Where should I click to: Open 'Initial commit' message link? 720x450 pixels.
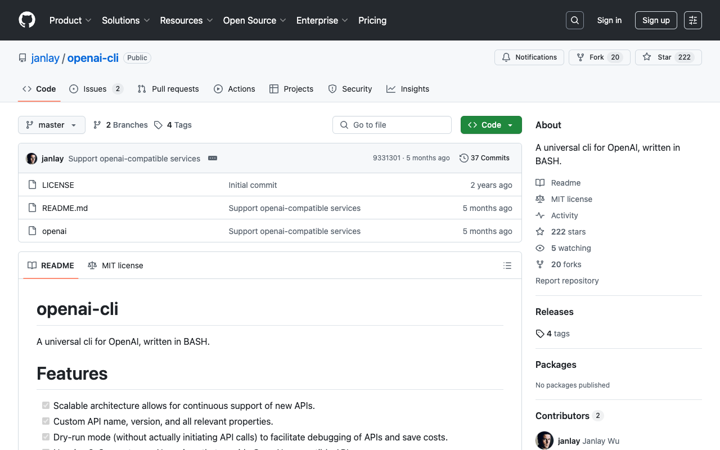(253, 185)
